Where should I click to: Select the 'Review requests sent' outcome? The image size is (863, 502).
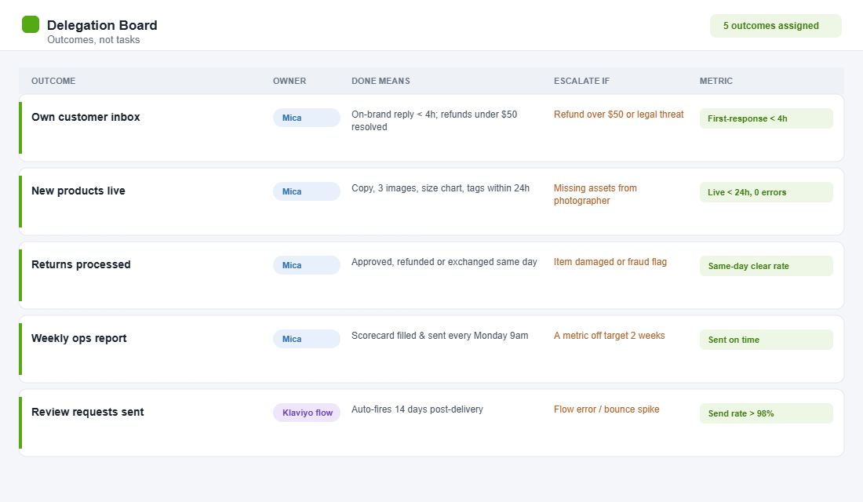[88, 413]
